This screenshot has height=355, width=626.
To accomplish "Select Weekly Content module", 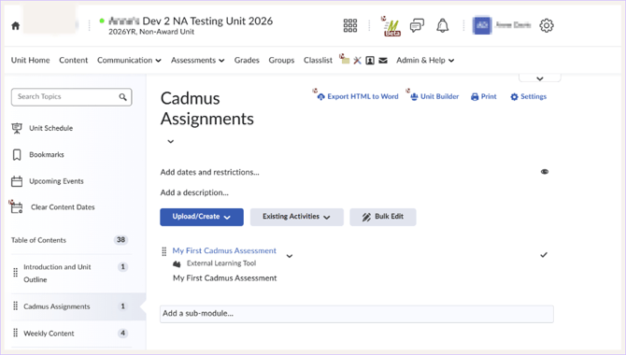I will click(x=49, y=334).
